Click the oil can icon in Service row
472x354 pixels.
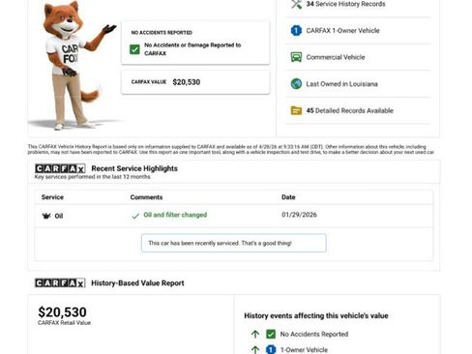click(x=46, y=216)
